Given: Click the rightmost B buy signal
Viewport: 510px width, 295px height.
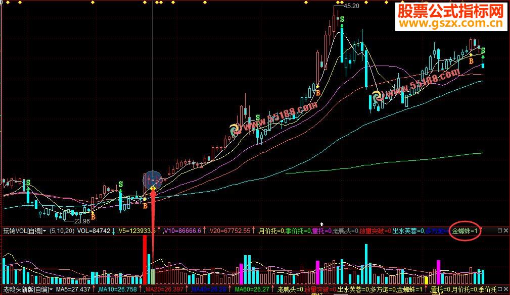Looking at the screenshot, I should pos(471,61).
